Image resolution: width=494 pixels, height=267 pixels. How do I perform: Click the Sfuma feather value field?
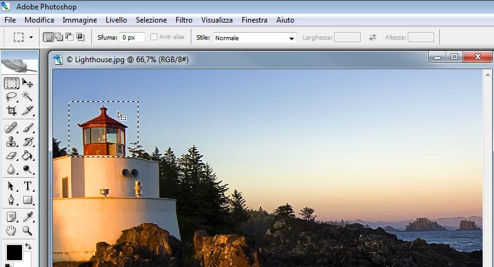tap(132, 38)
